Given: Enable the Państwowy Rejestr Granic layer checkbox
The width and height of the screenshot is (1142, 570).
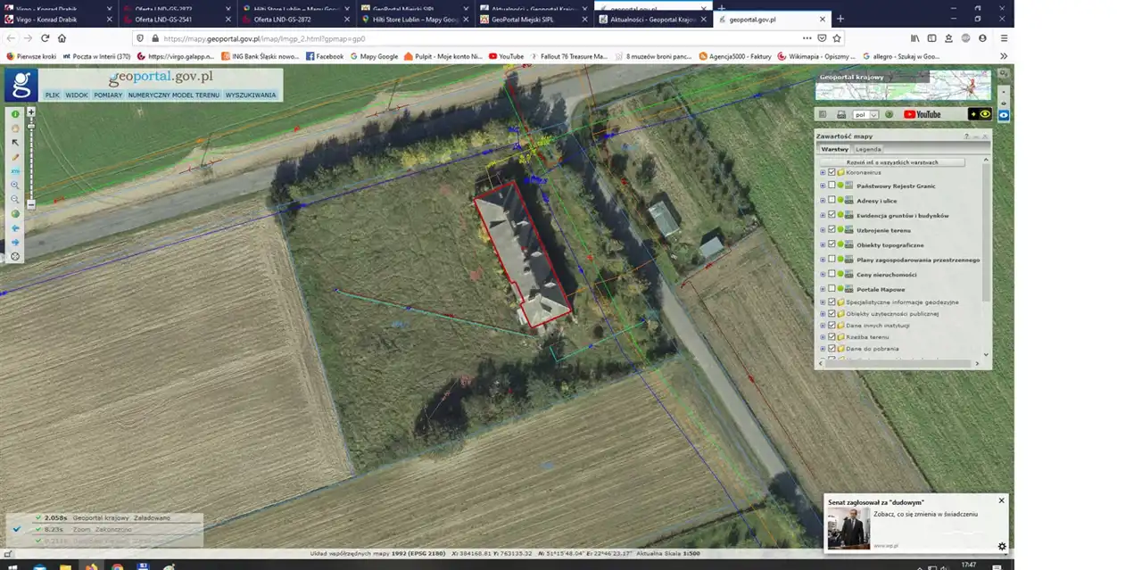Looking at the screenshot, I should point(832,186).
